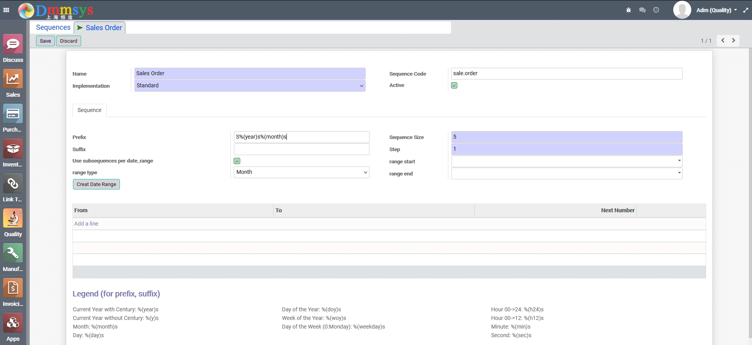The image size is (752, 345).
Task: Open the activities clock icon
Action: (x=656, y=10)
